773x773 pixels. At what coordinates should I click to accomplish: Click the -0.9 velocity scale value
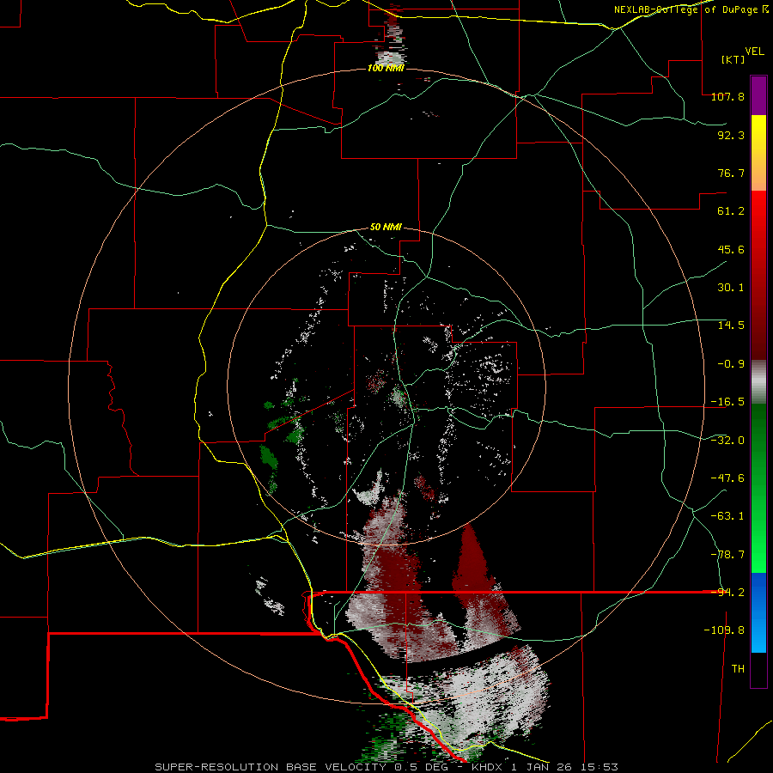click(x=731, y=364)
